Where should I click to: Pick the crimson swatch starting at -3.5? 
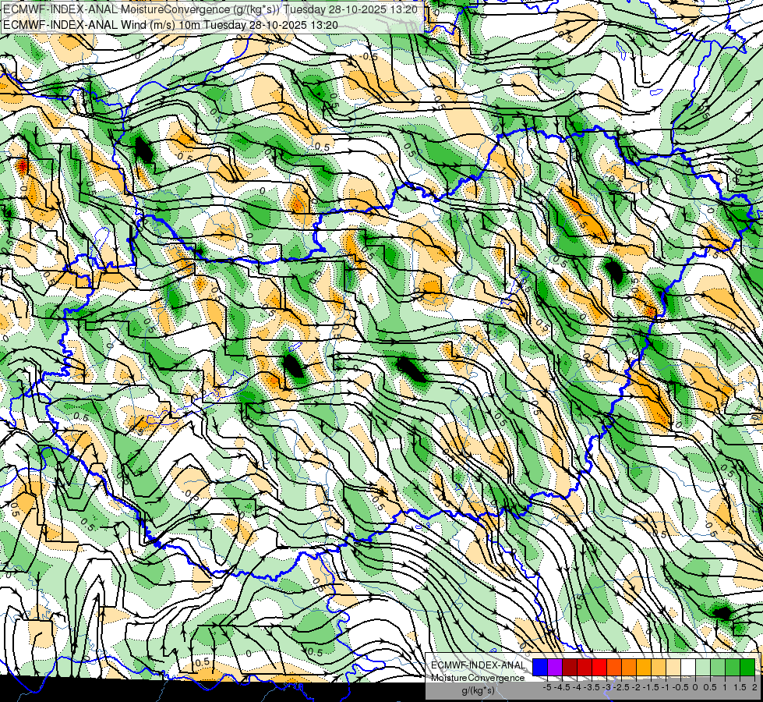click(585, 668)
